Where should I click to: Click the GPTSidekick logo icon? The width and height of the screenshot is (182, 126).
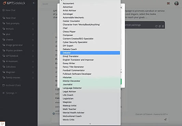tap(4, 3)
